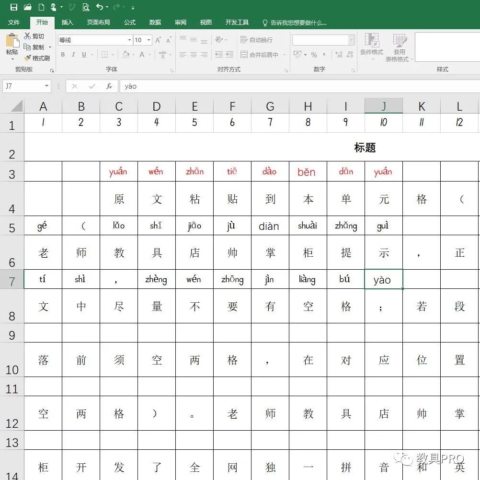Click the increase indent icon
The image size is (480, 480).
(x=229, y=55)
